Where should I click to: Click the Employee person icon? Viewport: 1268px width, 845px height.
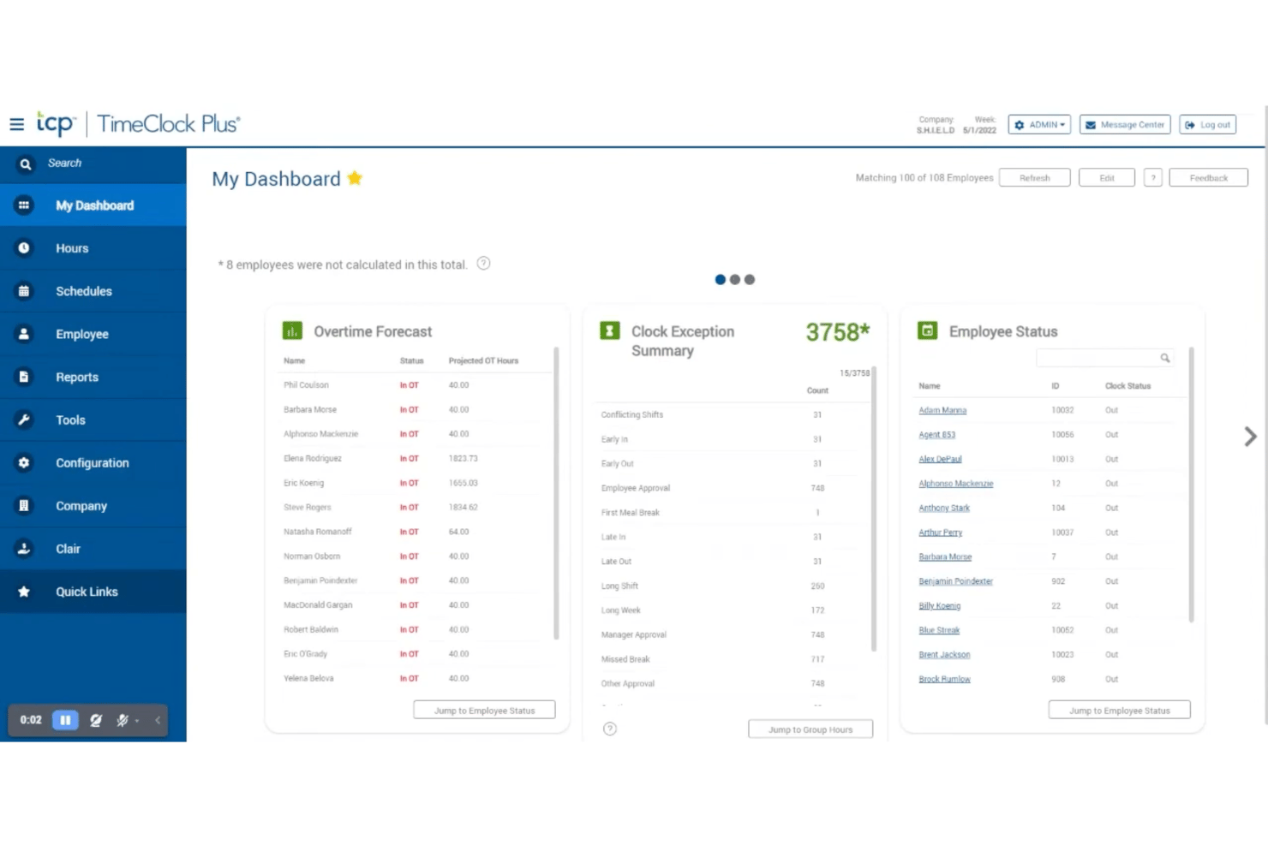[x=24, y=334]
